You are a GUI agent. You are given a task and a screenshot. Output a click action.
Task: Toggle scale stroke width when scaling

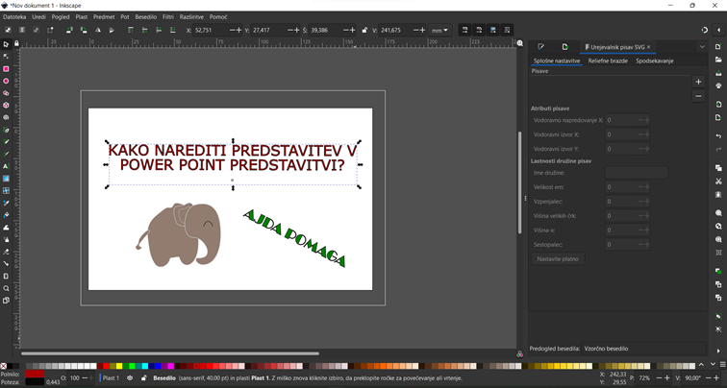pos(464,30)
